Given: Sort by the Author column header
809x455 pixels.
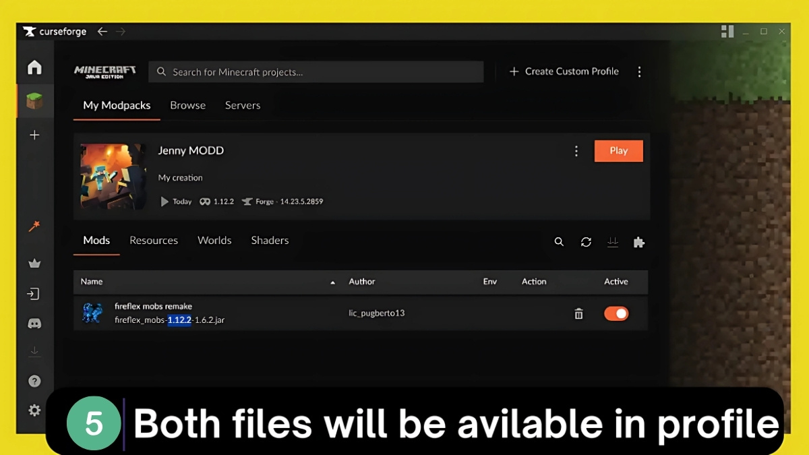Looking at the screenshot, I should coord(362,282).
